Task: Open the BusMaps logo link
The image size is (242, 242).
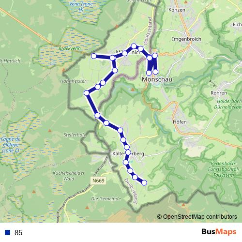Action: tap(219, 232)
